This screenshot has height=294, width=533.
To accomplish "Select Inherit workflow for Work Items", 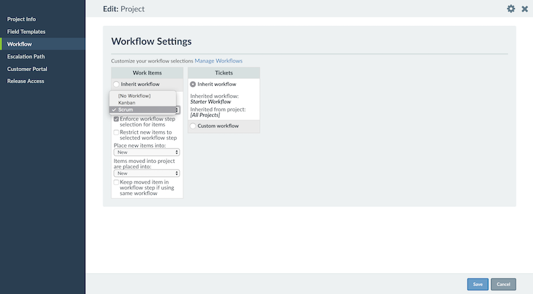I will point(116,84).
